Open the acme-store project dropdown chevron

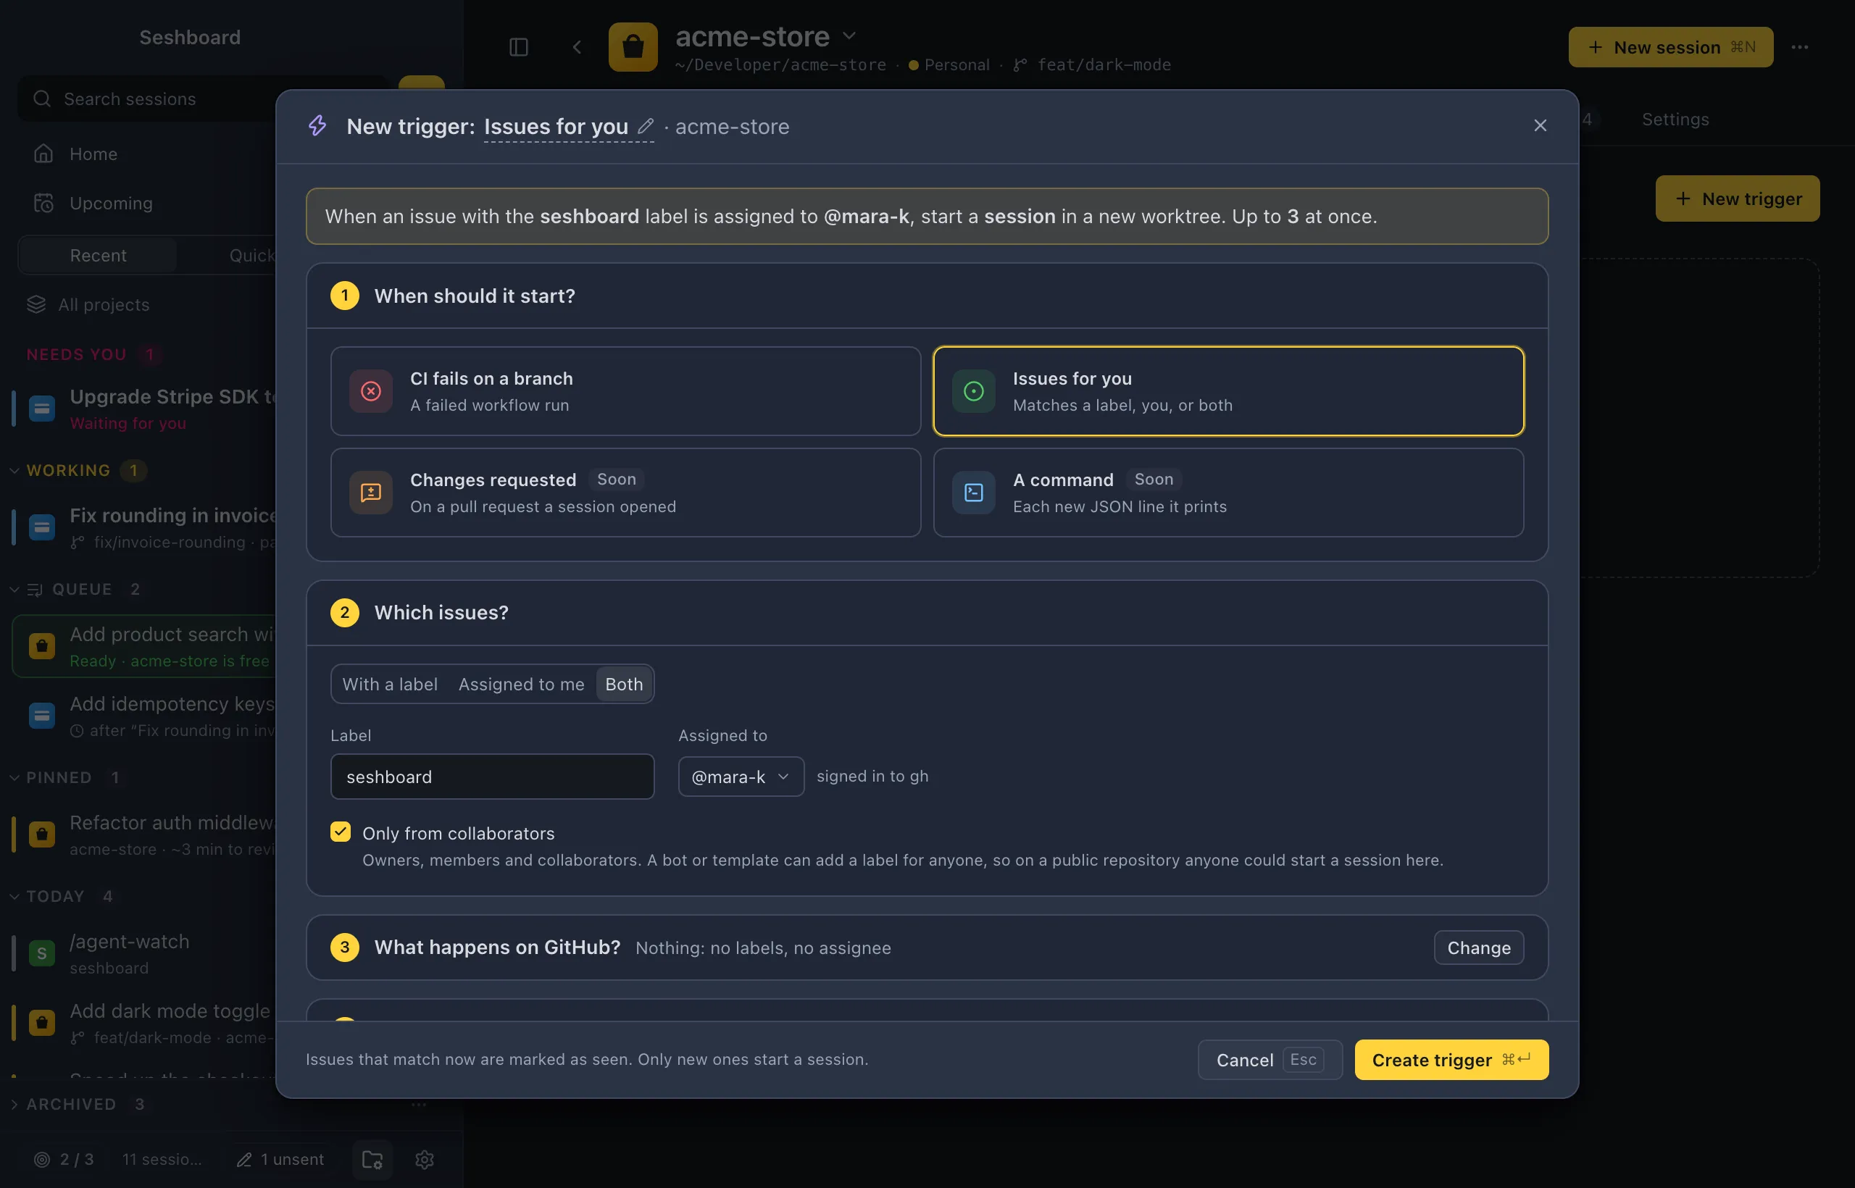click(849, 35)
